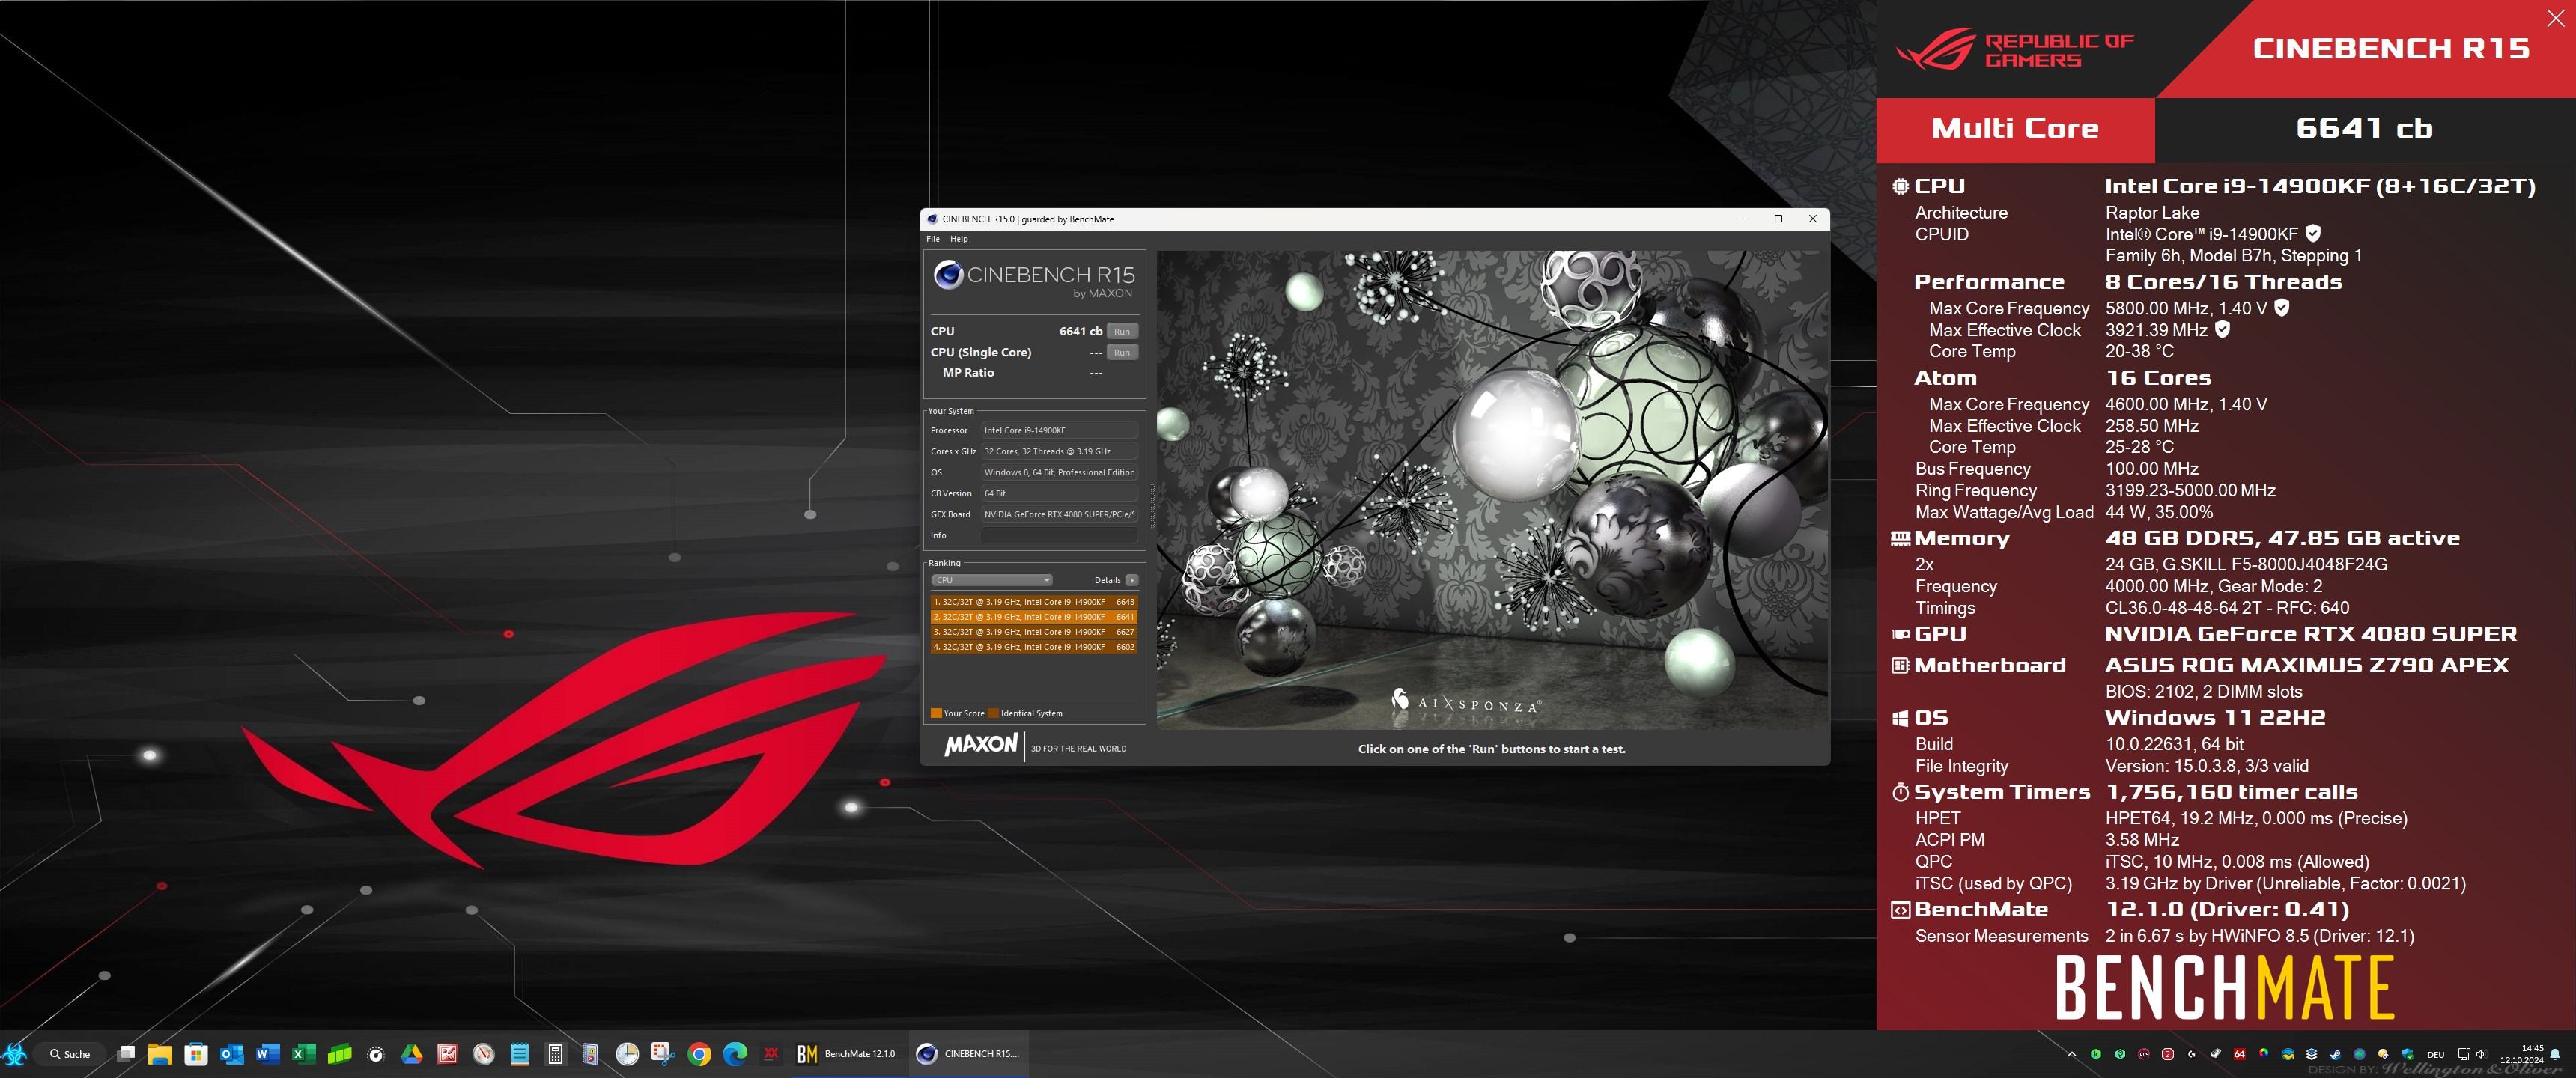
Task: Run the multi-core CPU test
Action: tap(1122, 331)
